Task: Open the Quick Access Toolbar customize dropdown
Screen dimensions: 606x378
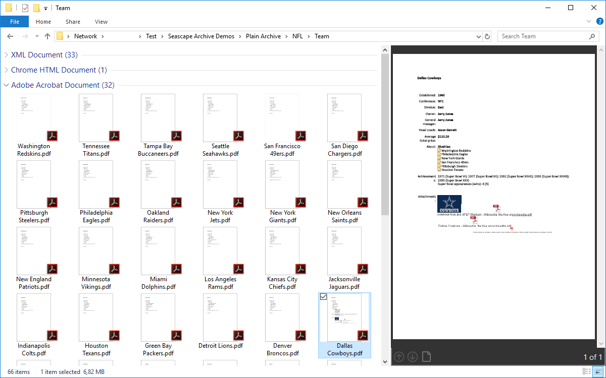Action: pyautogui.click(x=45, y=8)
